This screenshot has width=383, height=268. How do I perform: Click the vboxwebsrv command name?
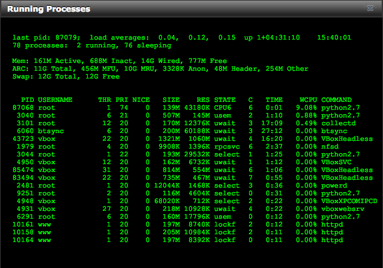click(343, 209)
